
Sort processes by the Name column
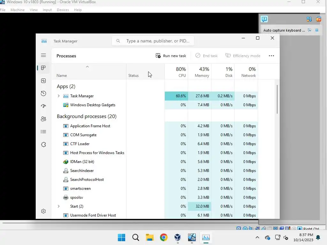[89, 71]
